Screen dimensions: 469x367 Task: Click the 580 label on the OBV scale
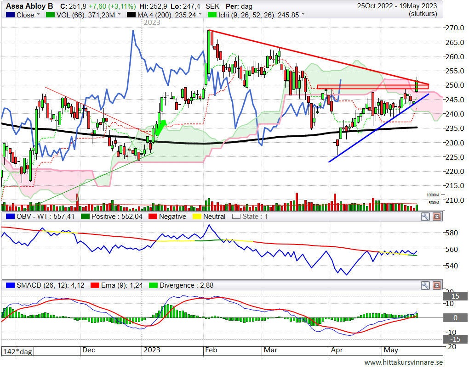click(x=452, y=233)
